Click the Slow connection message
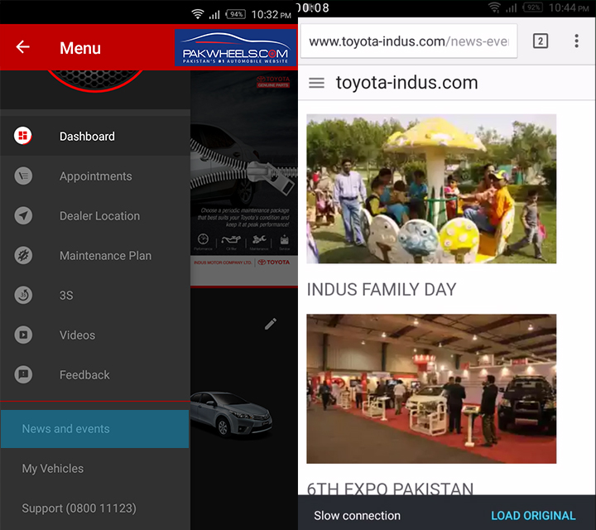The height and width of the screenshot is (530, 596). [x=357, y=516]
